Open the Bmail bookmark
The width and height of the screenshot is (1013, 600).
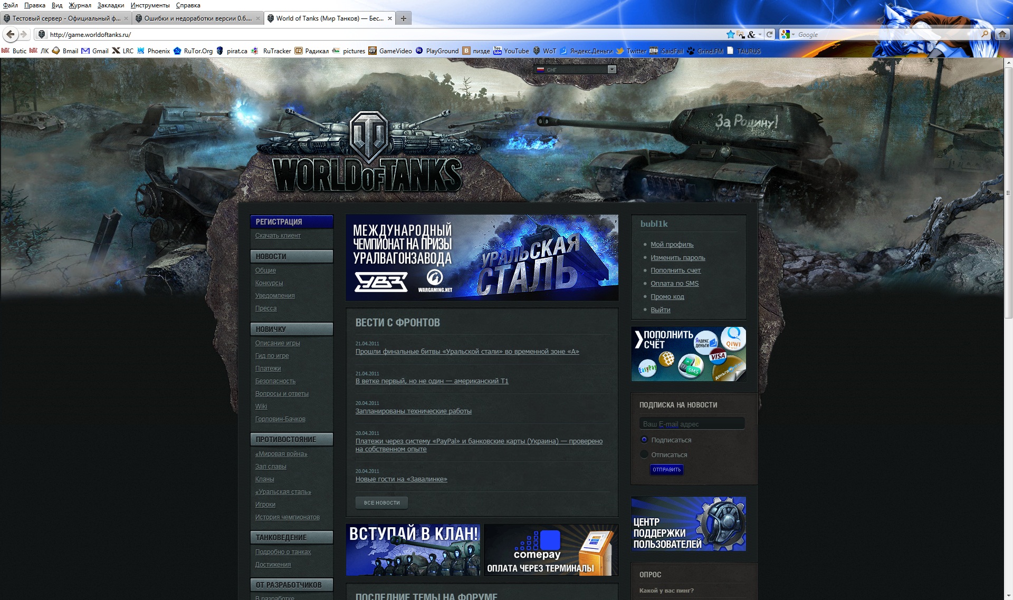[x=65, y=51]
